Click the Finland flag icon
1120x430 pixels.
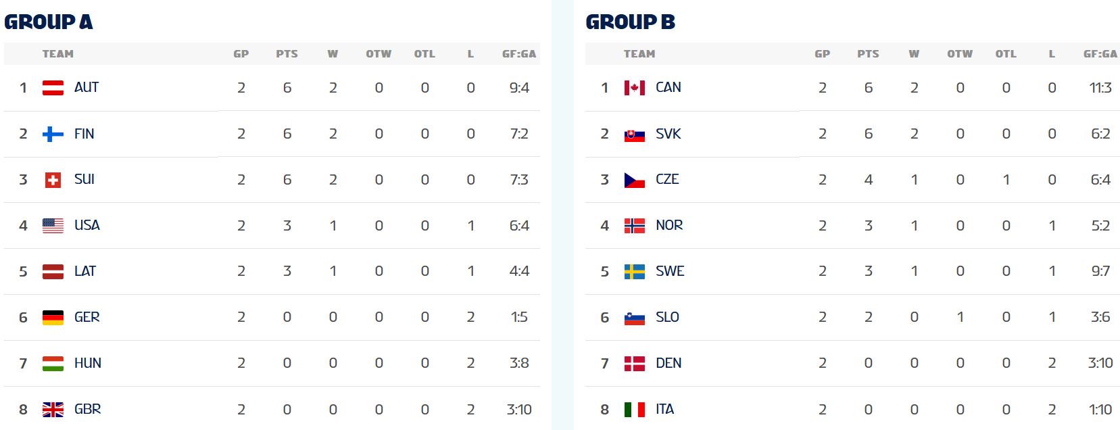[x=53, y=134]
